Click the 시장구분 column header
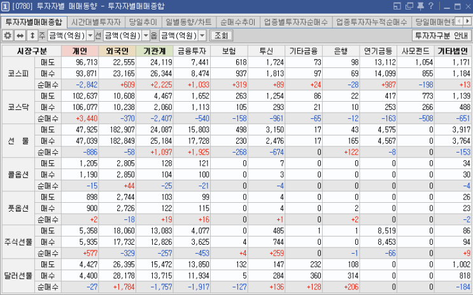 (x=32, y=51)
